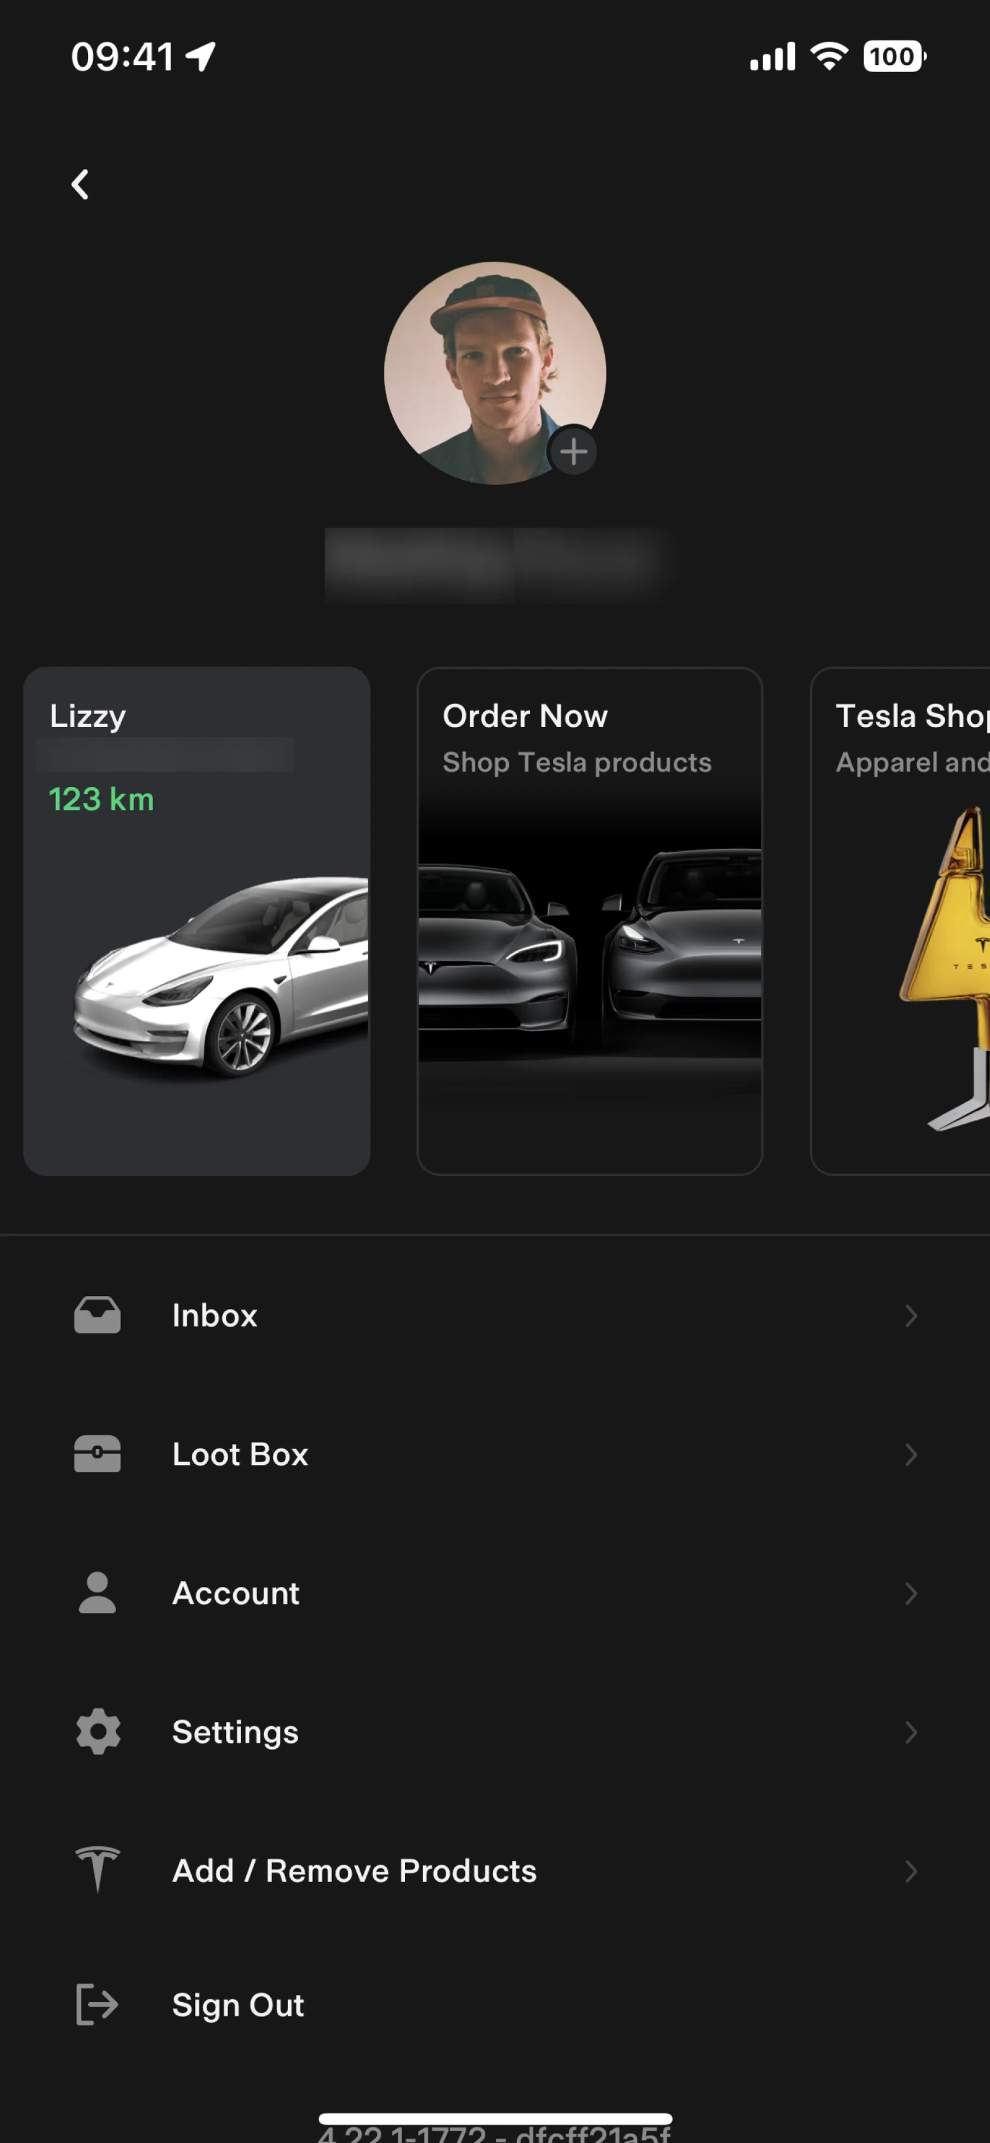
Task: Tap the Sign Out door icon
Action: tap(96, 2004)
